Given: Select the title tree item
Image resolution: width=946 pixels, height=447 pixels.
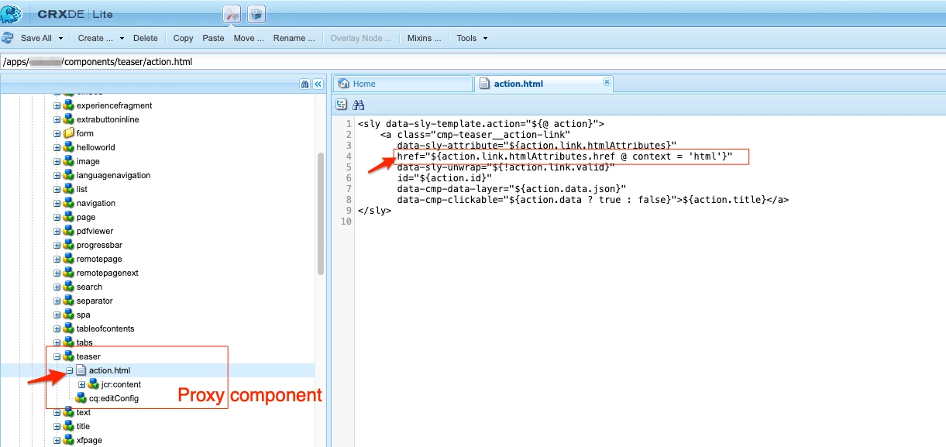Looking at the screenshot, I should 83,426.
